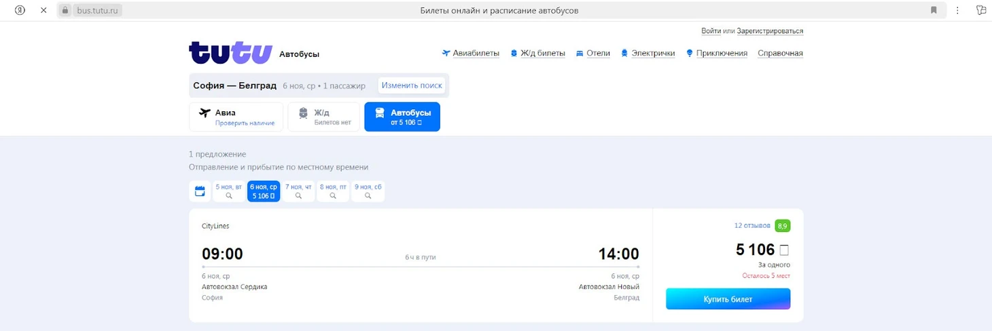This screenshot has width=992, height=331.
Task: Select the Автобусы transport tab
Action: [x=402, y=117]
